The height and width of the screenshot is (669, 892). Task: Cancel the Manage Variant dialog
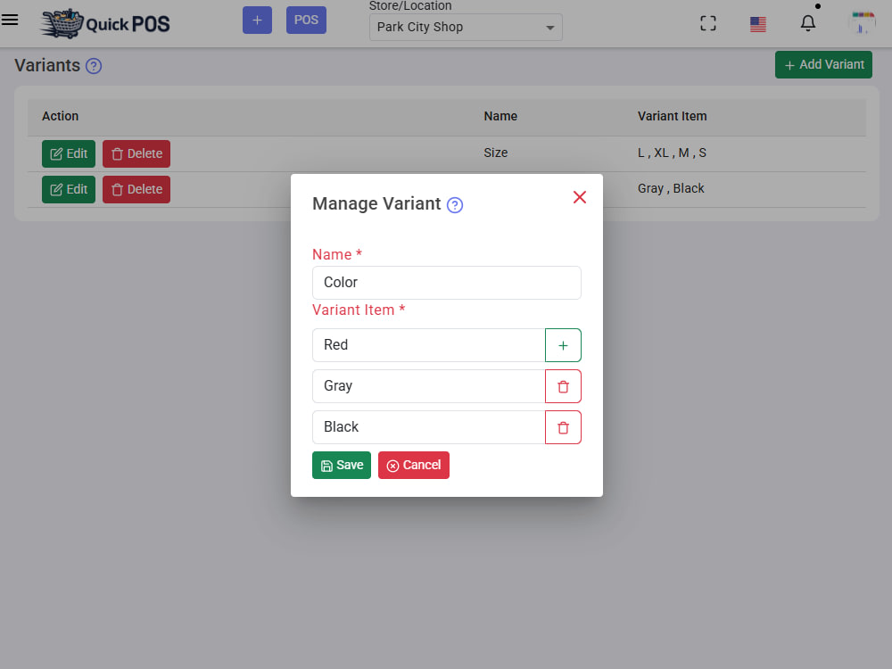[414, 466]
